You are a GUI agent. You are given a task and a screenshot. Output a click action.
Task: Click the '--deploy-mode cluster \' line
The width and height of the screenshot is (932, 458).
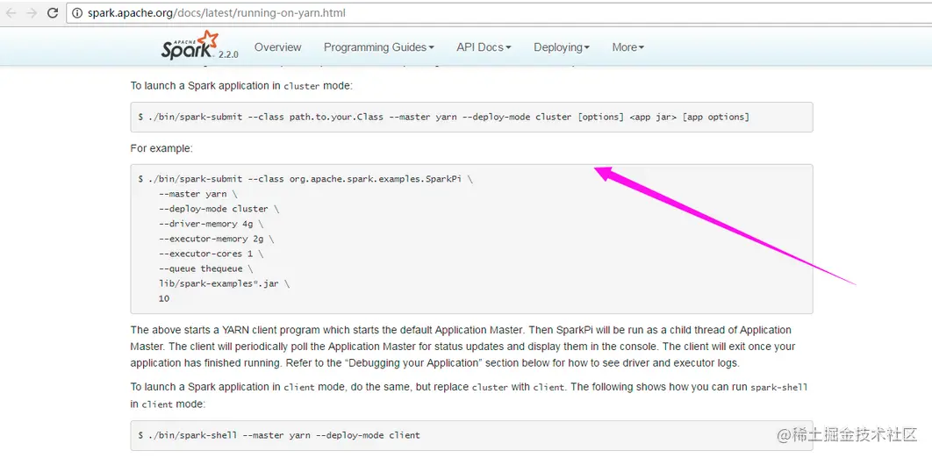pos(219,209)
